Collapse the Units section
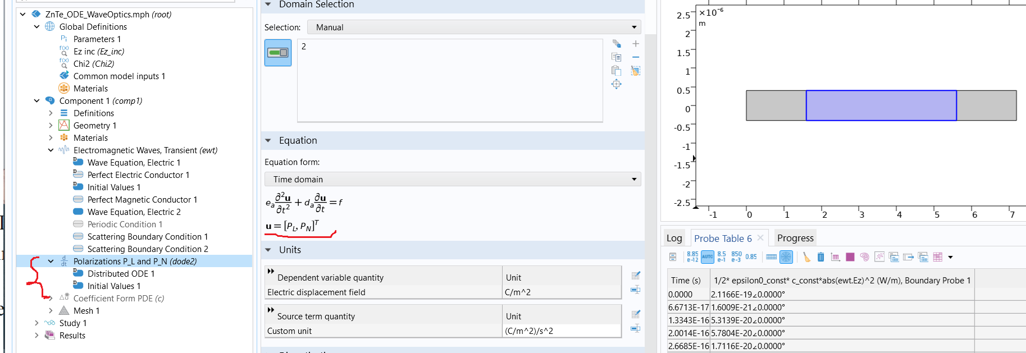Viewport: 1026px width, 353px height. 268,250
